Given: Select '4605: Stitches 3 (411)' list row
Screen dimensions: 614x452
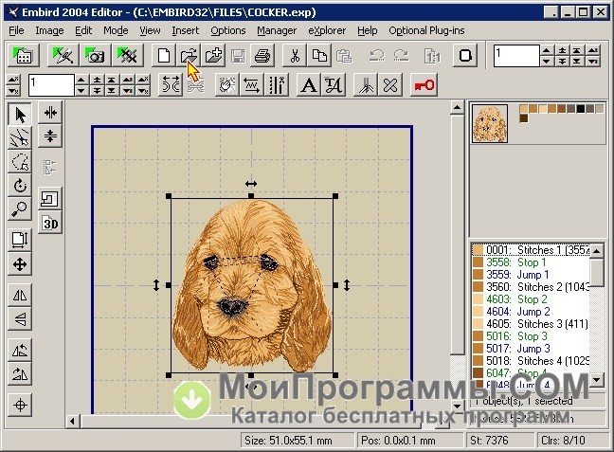Looking at the screenshot, I should click(531, 323).
